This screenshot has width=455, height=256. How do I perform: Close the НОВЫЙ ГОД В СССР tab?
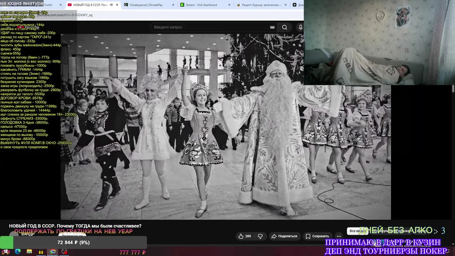(x=117, y=5)
